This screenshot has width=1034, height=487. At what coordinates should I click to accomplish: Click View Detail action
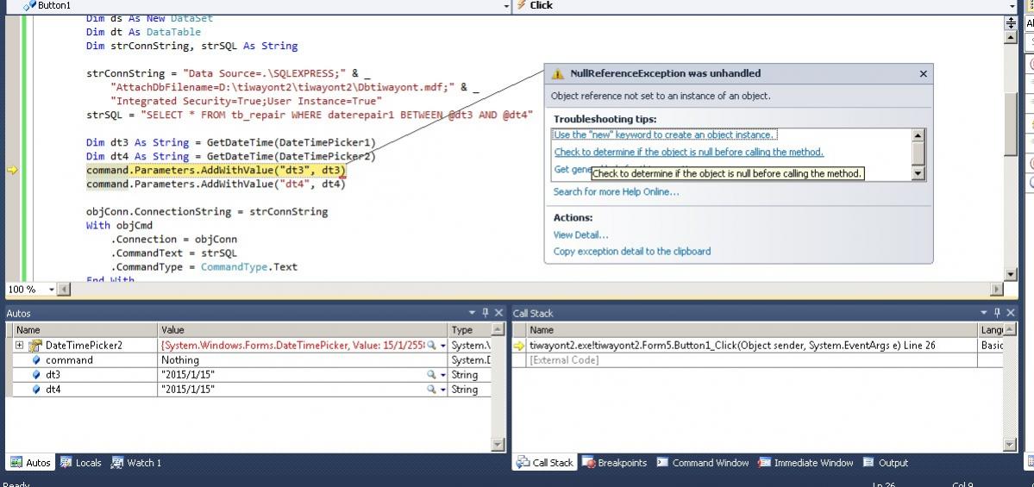click(x=580, y=234)
